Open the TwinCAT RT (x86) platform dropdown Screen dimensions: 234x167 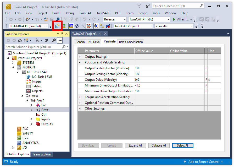pyautogui.click(x=168, y=19)
